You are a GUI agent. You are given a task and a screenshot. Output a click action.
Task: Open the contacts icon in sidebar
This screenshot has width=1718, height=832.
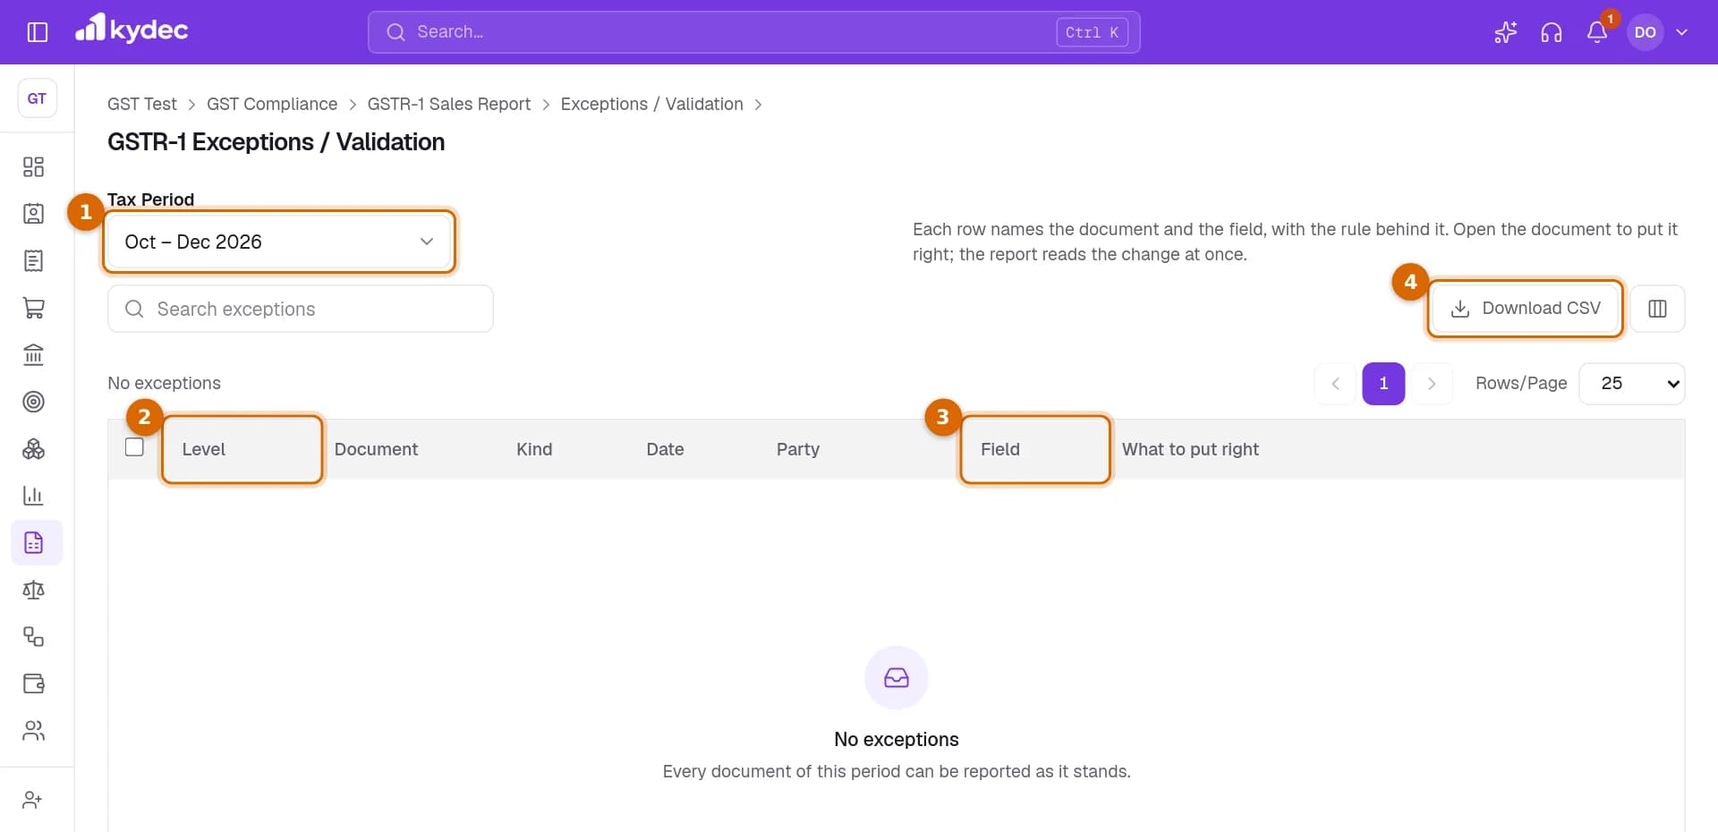[34, 214]
